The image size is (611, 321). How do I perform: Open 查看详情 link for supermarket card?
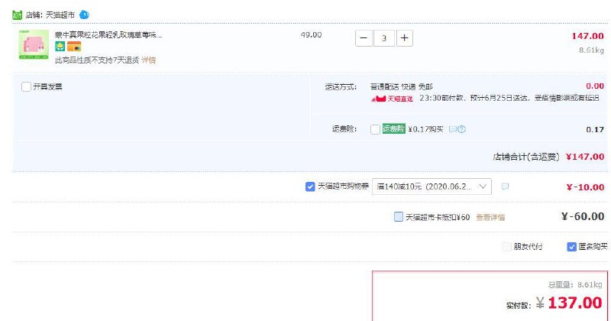click(490, 217)
